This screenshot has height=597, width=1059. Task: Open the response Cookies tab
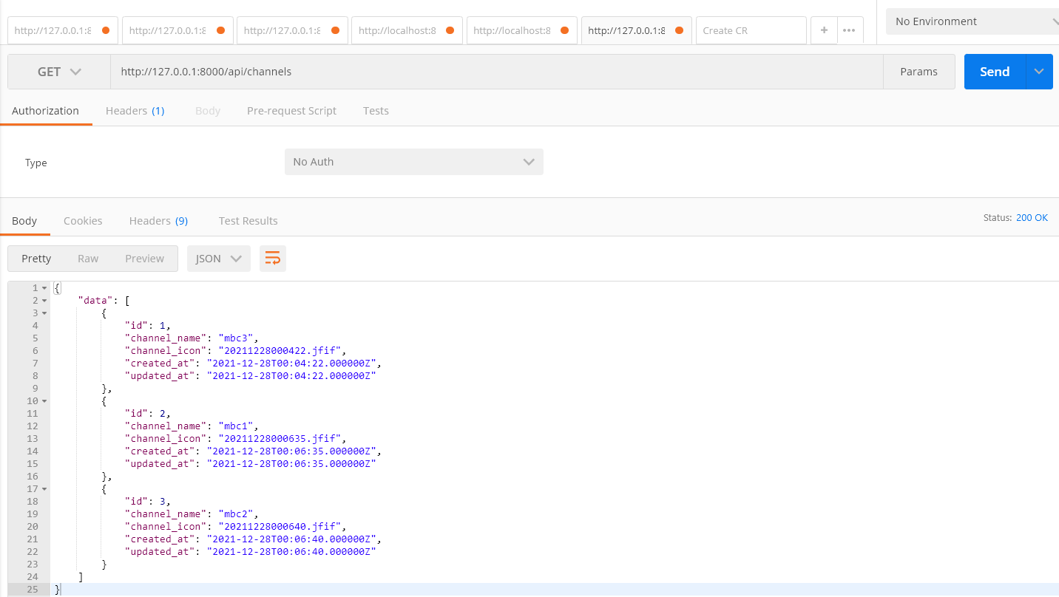click(82, 220)
